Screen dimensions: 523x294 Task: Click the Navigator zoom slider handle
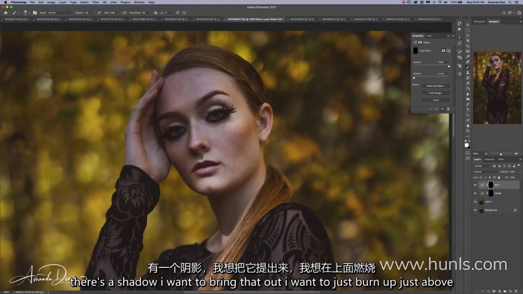501,154
